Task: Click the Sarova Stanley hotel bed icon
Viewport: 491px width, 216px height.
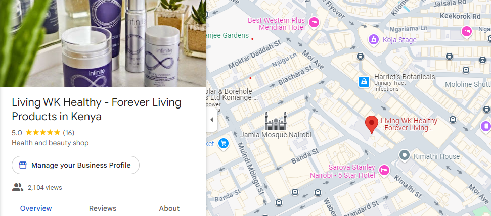Action: tap(384, 171)
